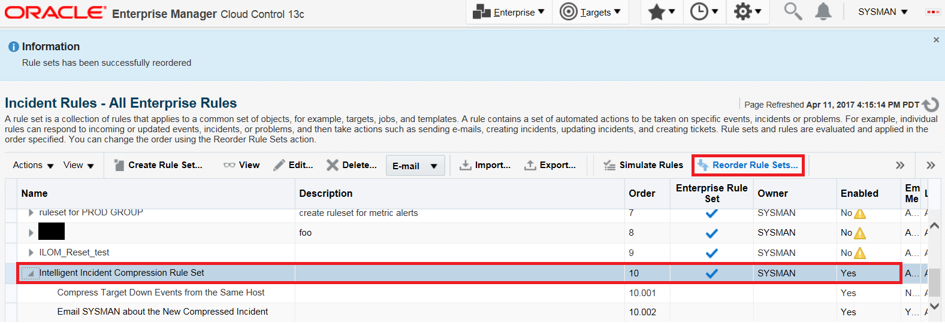Select Compress Target Down Events rule
The height and width of the screenshot is (323, 945).
pos(161,292)
